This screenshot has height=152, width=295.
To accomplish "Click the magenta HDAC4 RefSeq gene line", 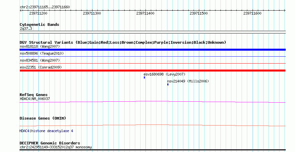I will (152, 102).
